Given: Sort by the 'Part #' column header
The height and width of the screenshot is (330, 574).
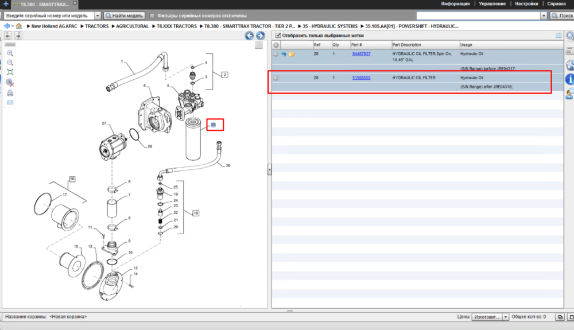Looking at the screenshot, I should (x=370, y=45).
